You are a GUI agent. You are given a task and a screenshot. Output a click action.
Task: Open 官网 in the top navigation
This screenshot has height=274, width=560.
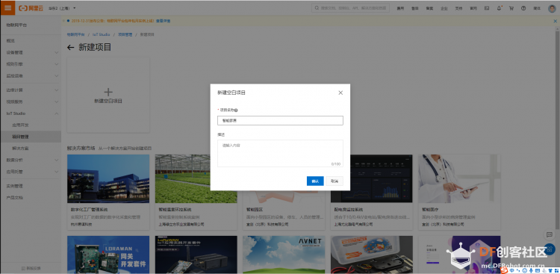point(473,8)
